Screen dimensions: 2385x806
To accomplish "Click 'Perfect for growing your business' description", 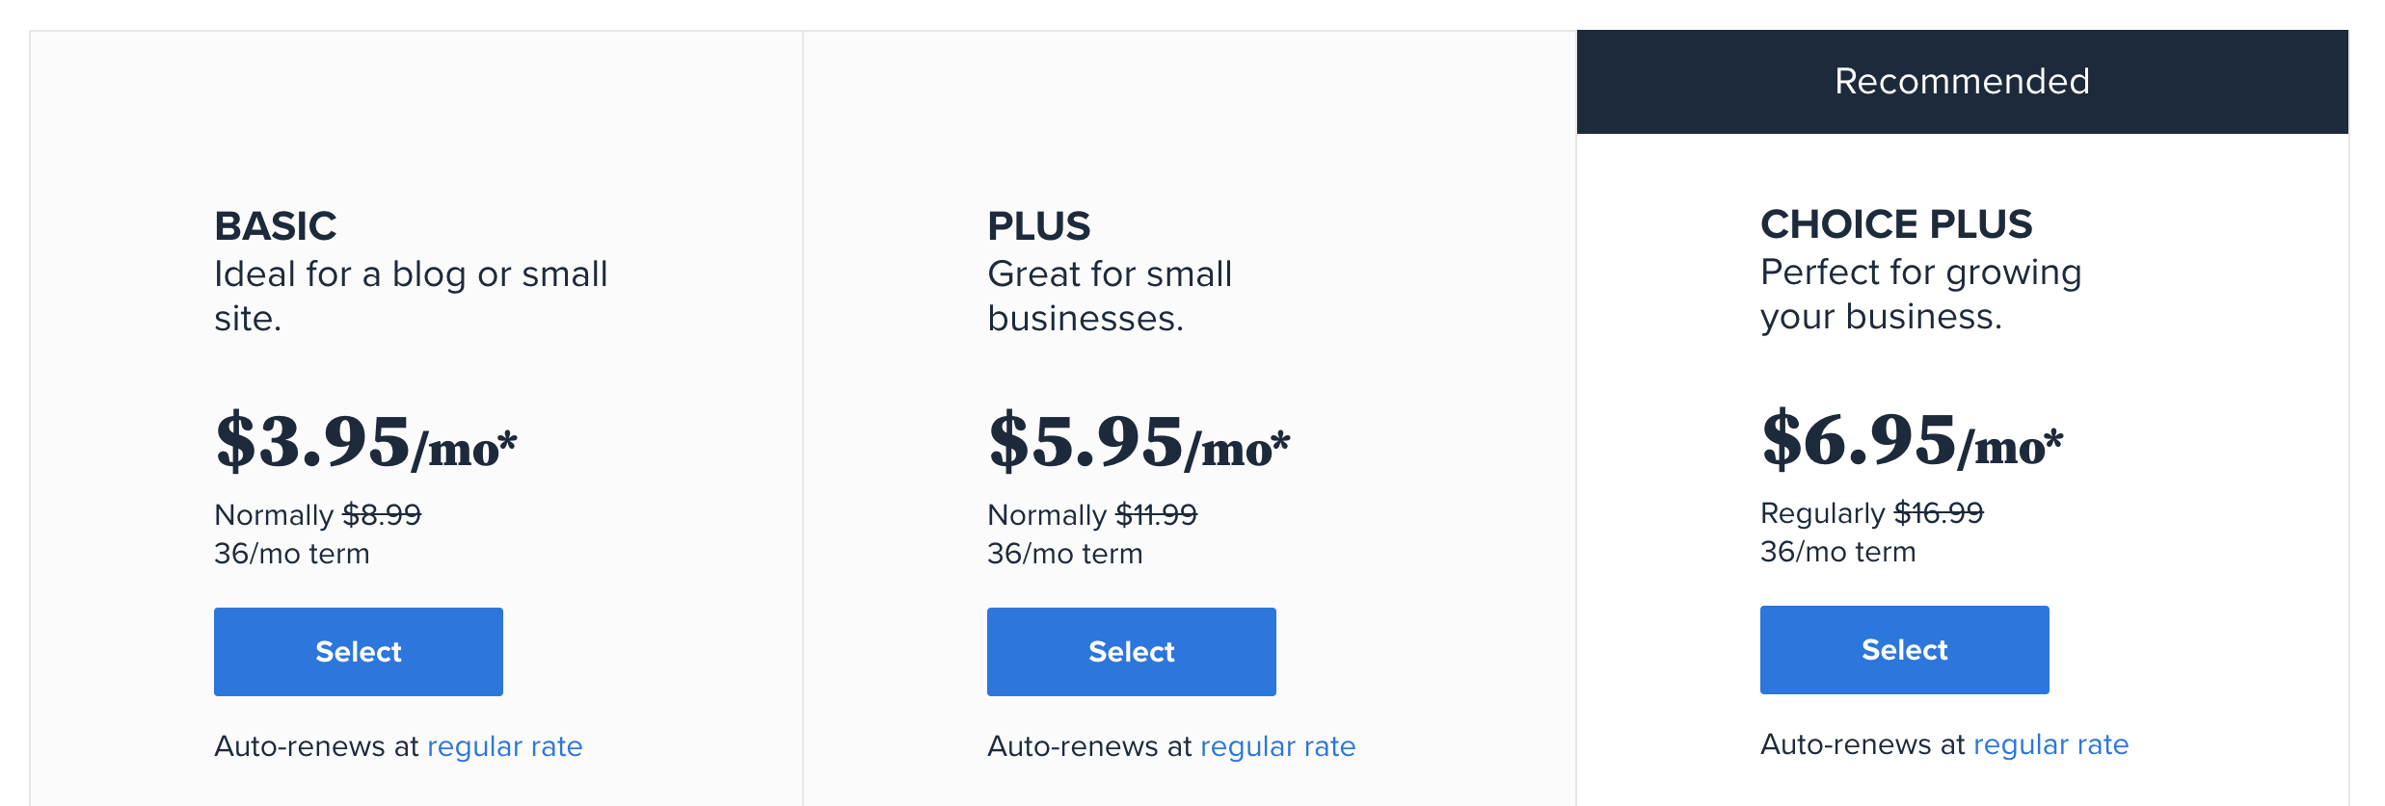I will pos(1921,295).
